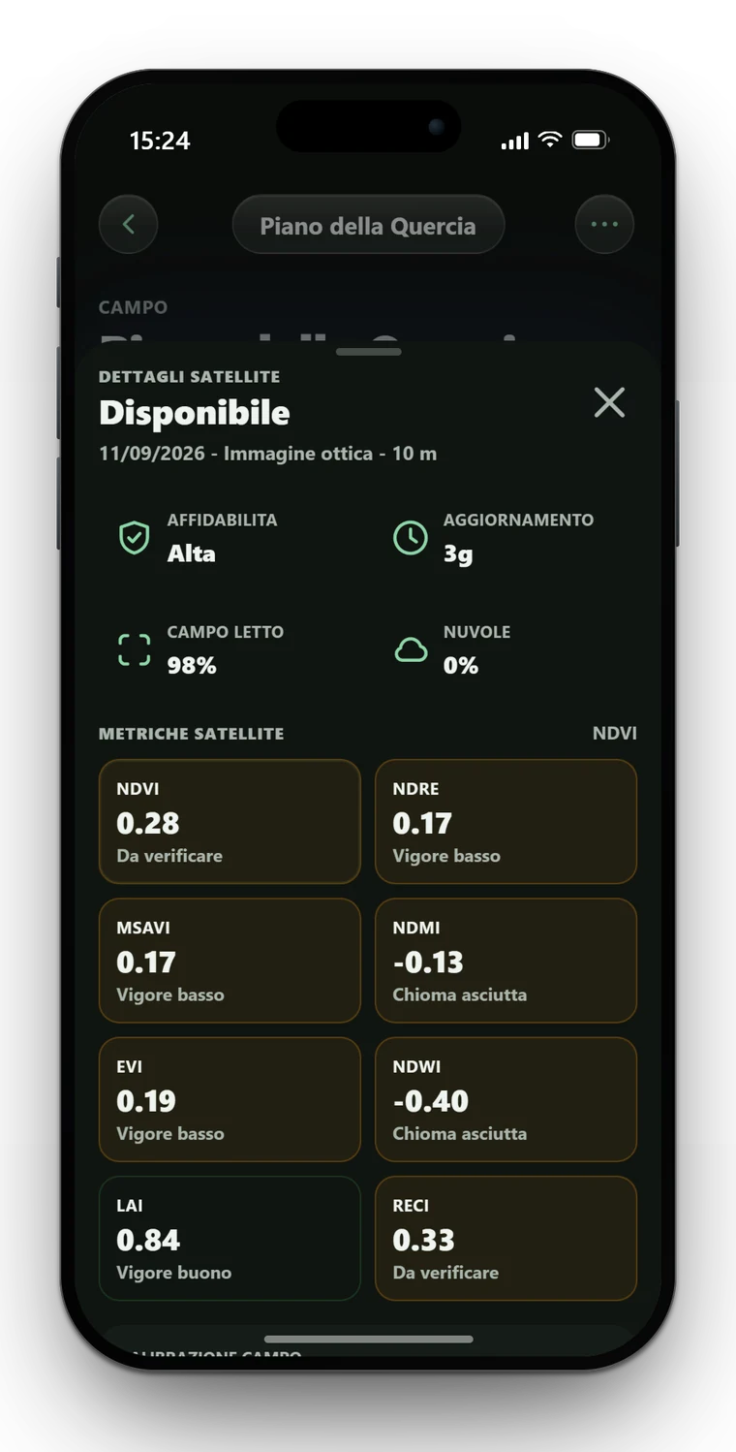Viewport: 736px width, 1452px height.
Task: Tap the battery icon in status bar
Action: pos(590,141)
